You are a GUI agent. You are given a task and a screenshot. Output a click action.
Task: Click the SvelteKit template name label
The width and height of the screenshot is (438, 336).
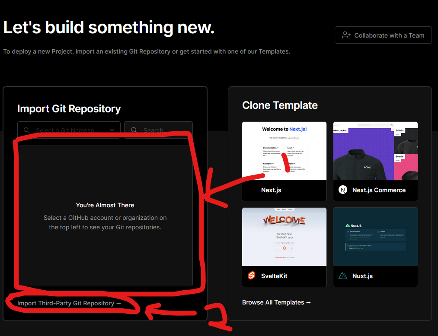[274, 276]
